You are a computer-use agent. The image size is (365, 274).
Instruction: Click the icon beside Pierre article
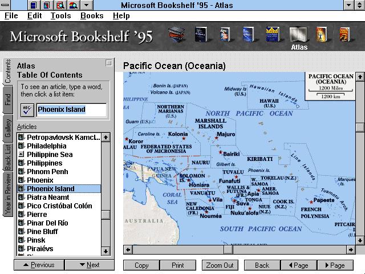pyautogui.click(x=21, y=215)
